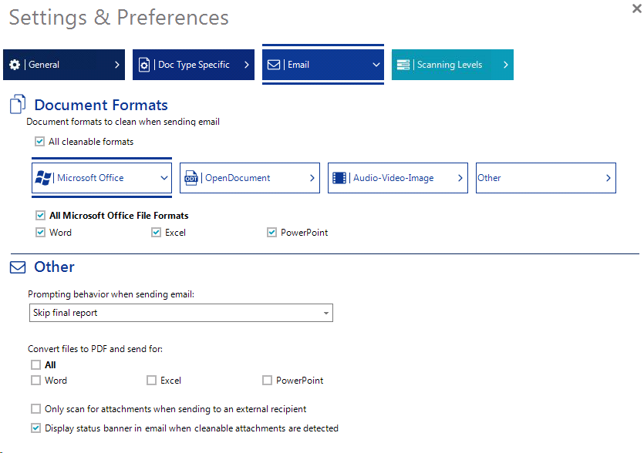Screen dimensions: 644x453
Task: Click the document gear icon on Doc Type Specific
Action: click(144, 65)
